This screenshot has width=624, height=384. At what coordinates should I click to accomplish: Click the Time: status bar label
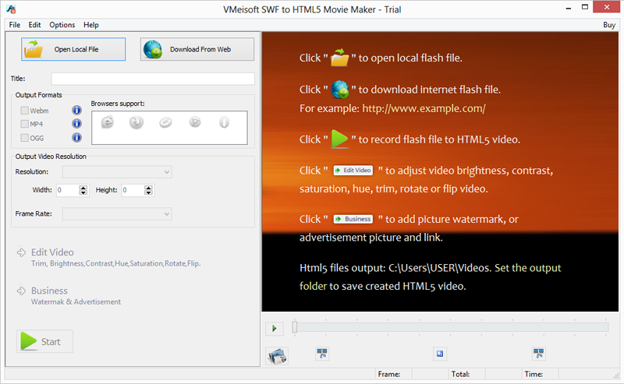coord(534,374)
